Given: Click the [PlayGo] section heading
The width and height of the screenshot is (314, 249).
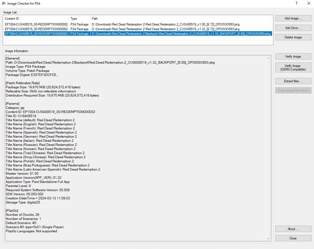Looking at the screenshot, I should coord(12,211).
